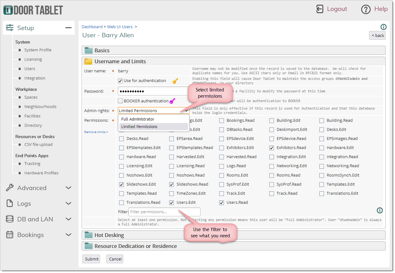The image size is (395, 273).
Task: Open Tracking under End Points Apps
Action: click(33, 164)
